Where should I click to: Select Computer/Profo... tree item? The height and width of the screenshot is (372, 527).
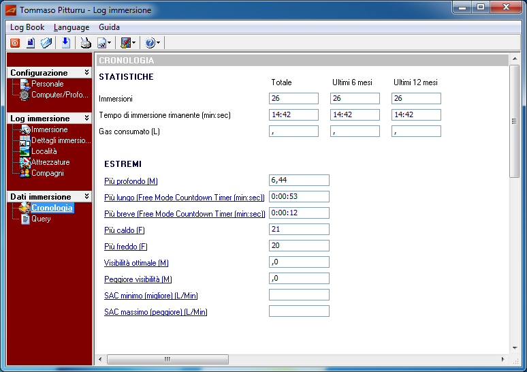point(60,95)
